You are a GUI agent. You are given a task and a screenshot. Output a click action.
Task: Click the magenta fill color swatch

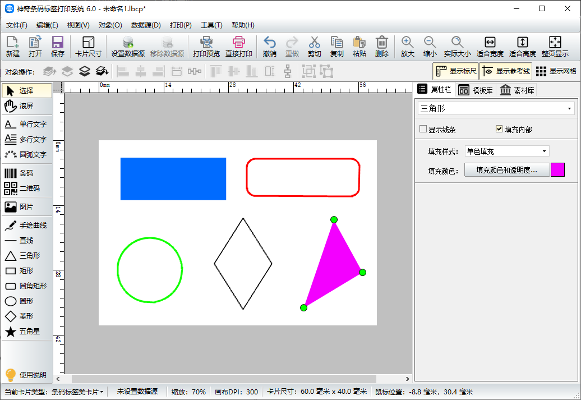coord(557,170)
